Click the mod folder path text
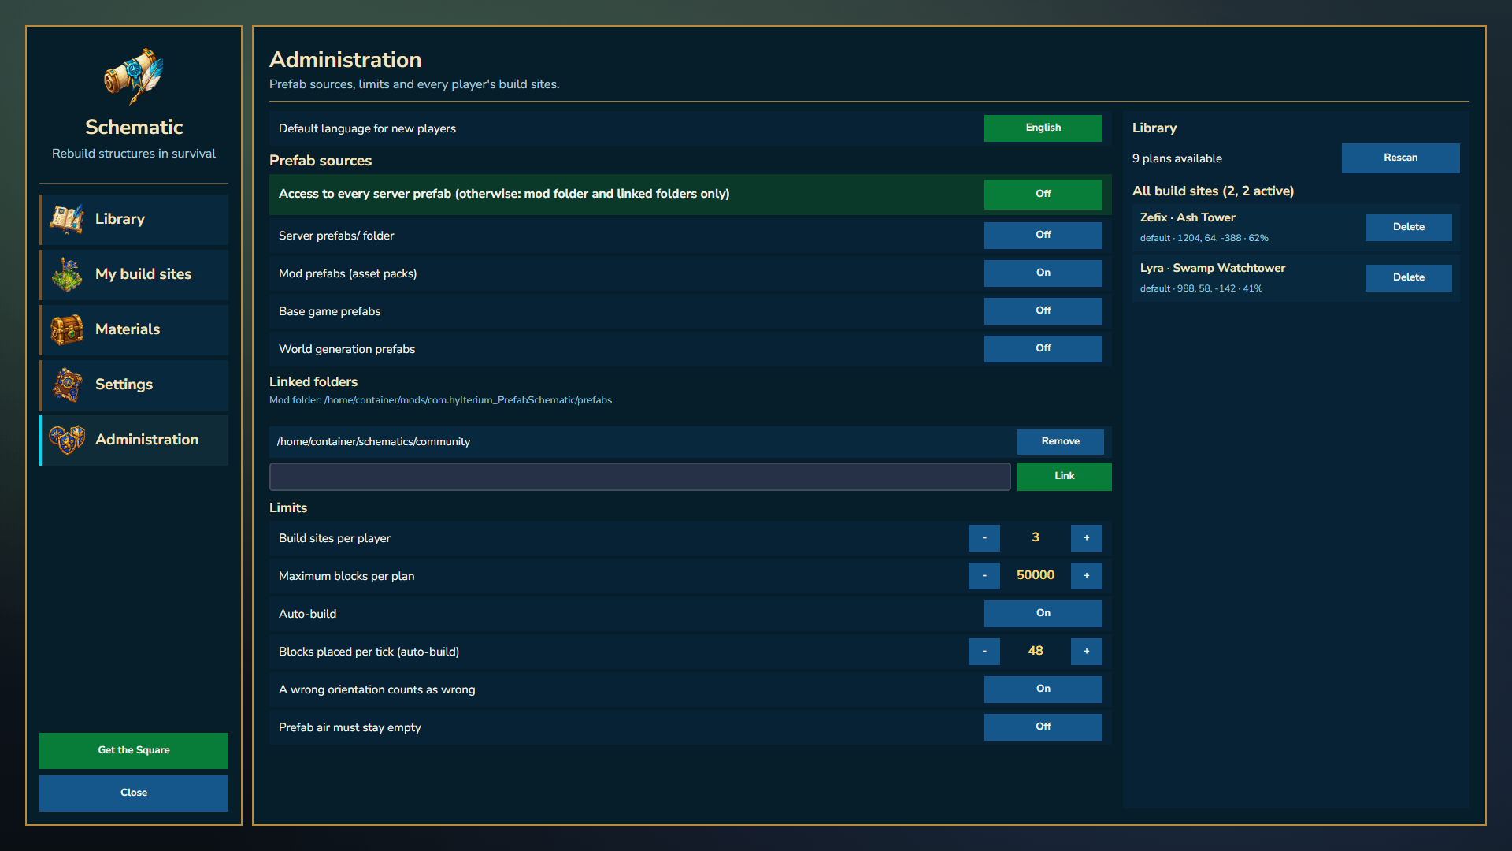Image resolution: width=1512 pixels, height=851 pixels. click(440, 400)
